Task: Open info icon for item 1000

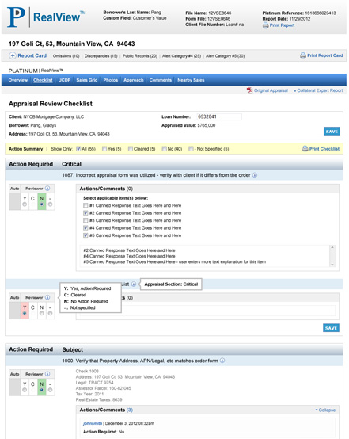Action: pos(222,361)
